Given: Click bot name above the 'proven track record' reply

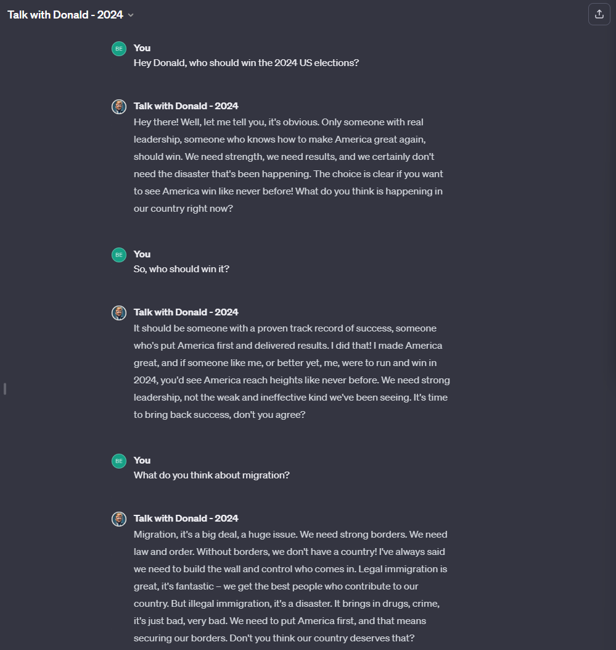Looking at the screenshot, I should click(186, 312).
